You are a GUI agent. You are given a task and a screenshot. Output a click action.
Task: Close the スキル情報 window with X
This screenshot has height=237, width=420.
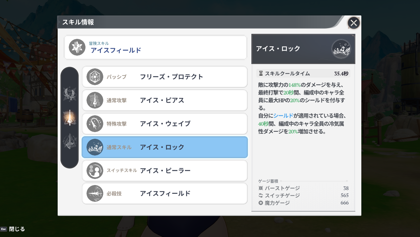tap(354, 23)
